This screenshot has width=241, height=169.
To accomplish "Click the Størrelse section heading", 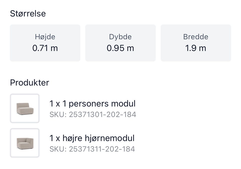I will click(x=28, y=14).
